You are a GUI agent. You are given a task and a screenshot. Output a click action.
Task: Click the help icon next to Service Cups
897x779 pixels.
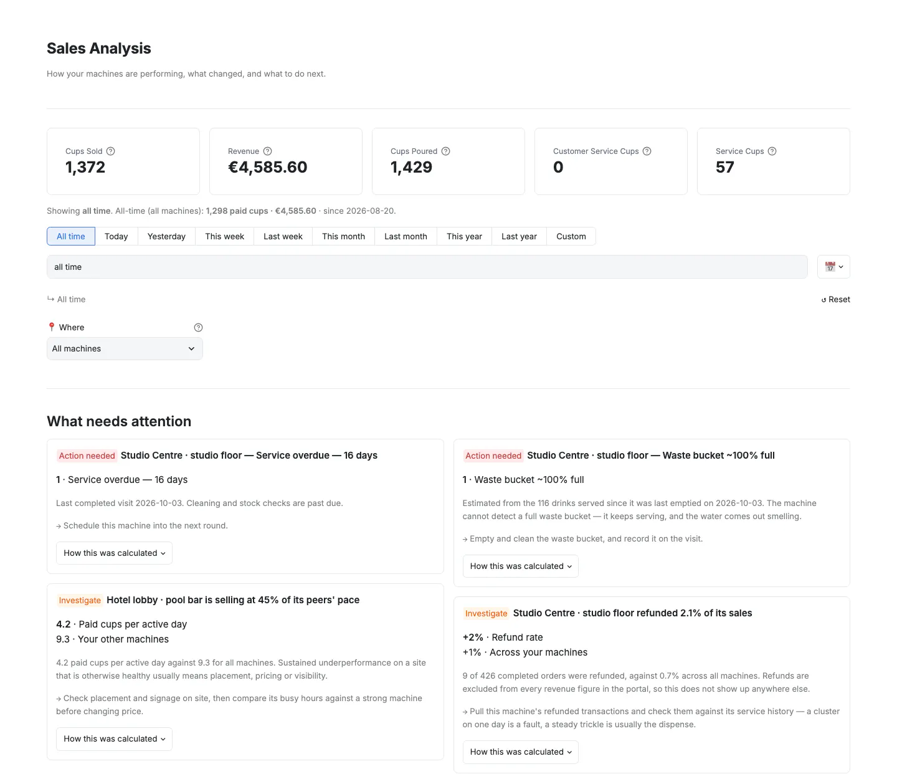pos(772,151)
